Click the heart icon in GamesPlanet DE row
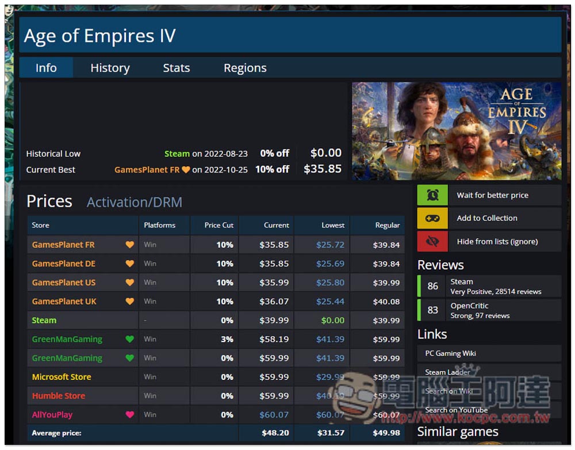 pyautogui.click(x=129, y=263)
